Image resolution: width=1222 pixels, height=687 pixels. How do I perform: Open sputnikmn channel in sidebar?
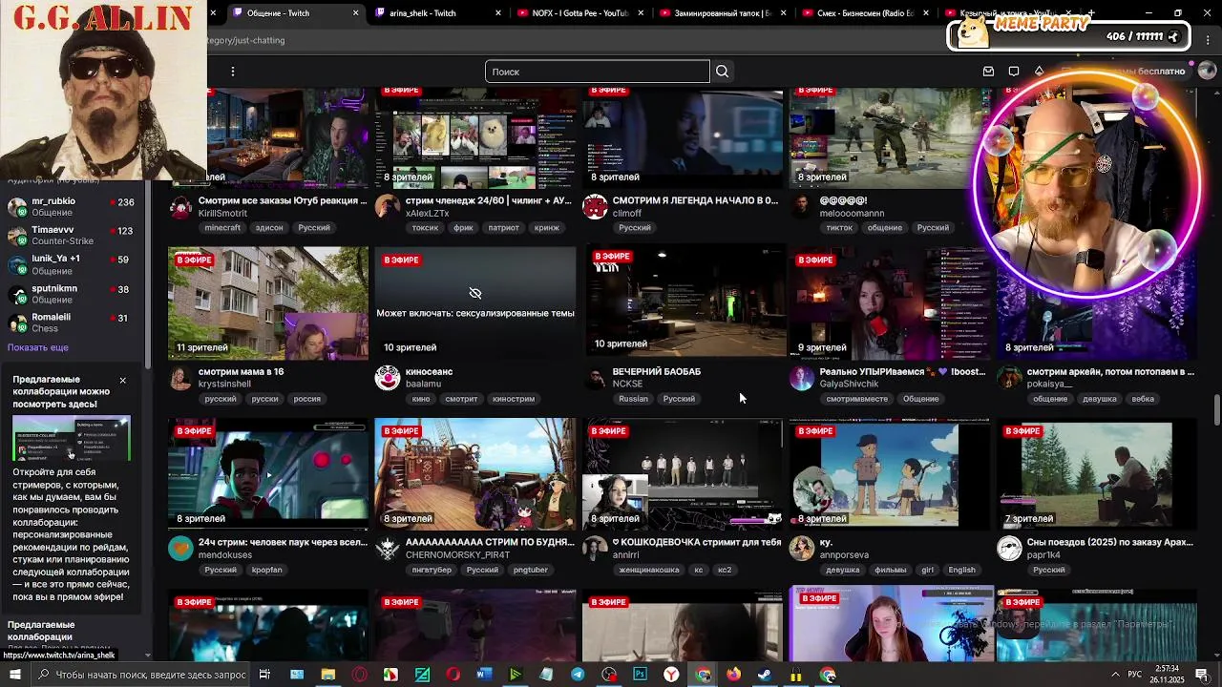72,294
